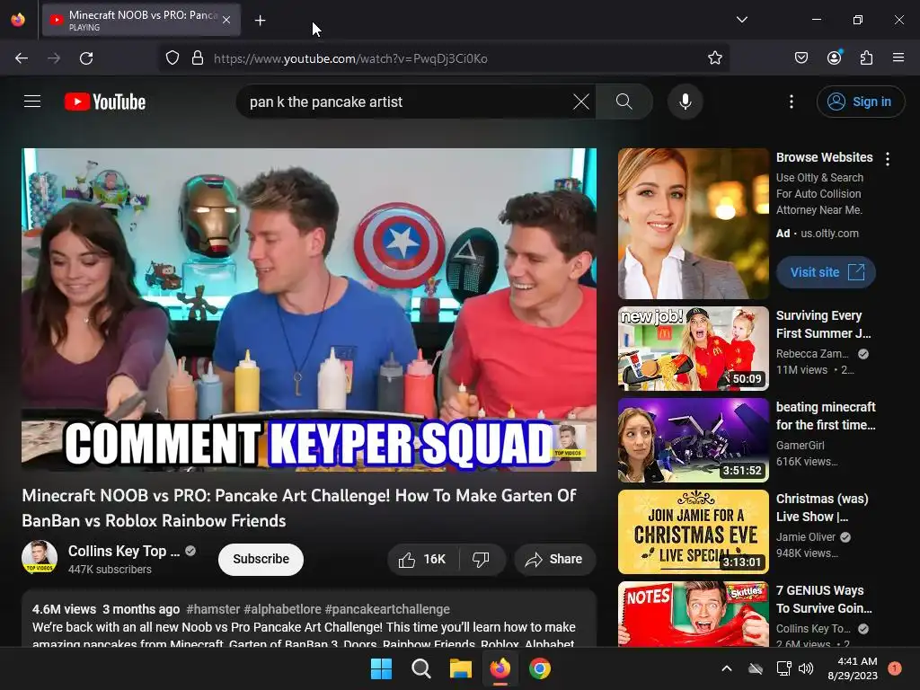Reload the page
This screenshot has width=920, height=690.
(86, 58)
